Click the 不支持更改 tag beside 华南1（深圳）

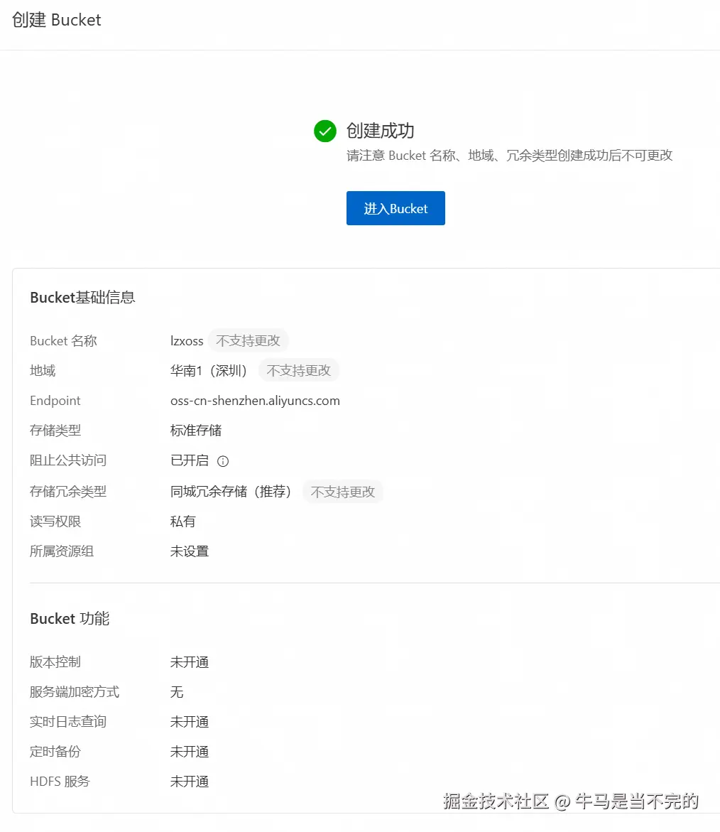pos(298,370)
